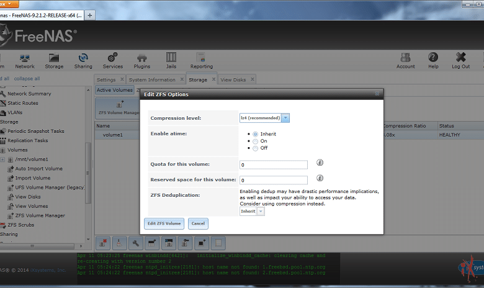The width and height of the screenshot is (484, 288).
Task: Open the Services toolbar icon
Action: point(113,60)
